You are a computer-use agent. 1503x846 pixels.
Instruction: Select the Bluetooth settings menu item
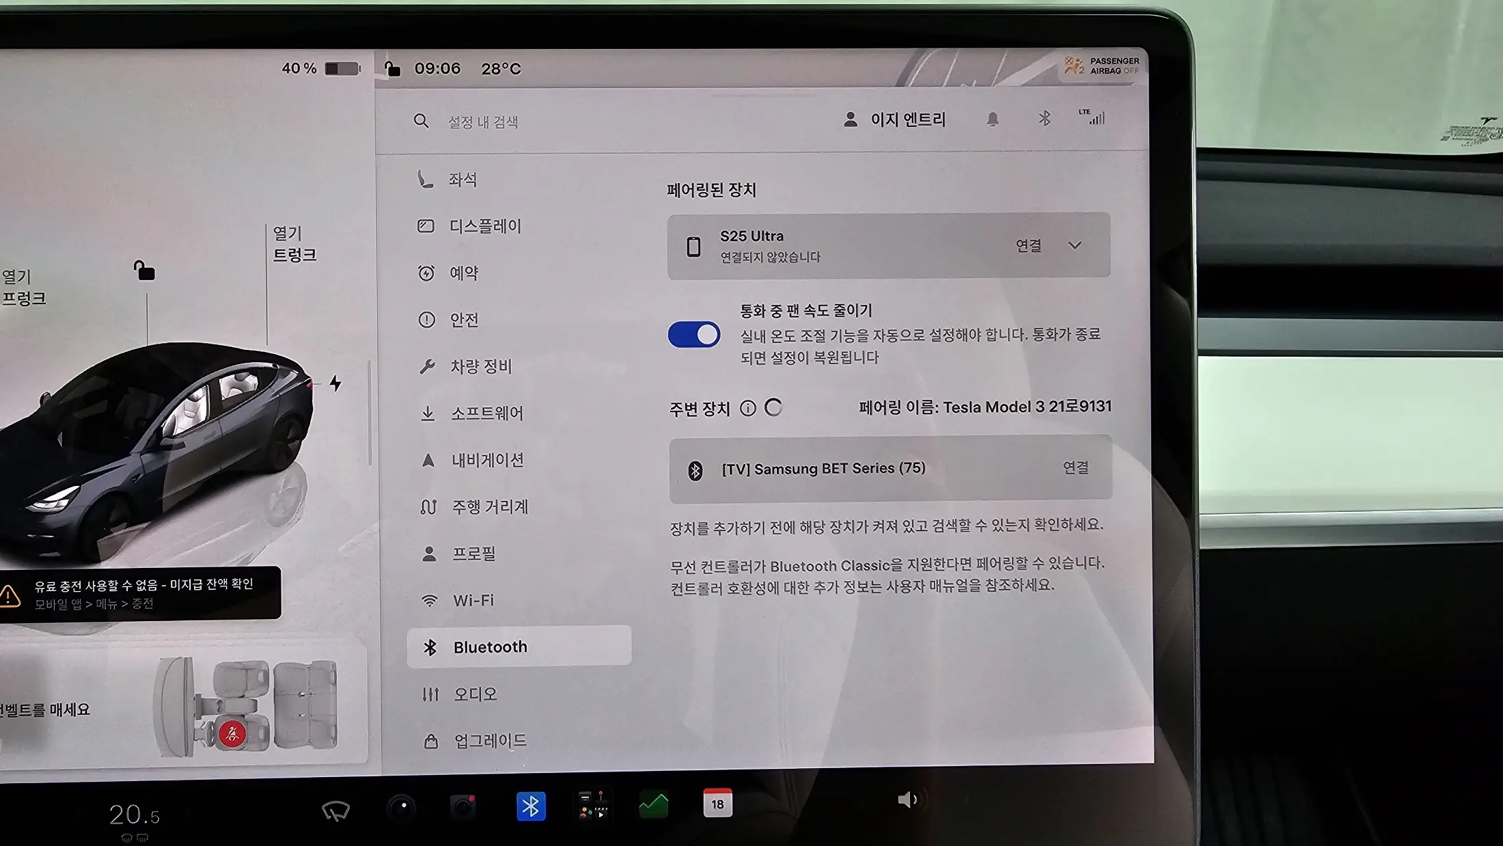tap(519, 646)
